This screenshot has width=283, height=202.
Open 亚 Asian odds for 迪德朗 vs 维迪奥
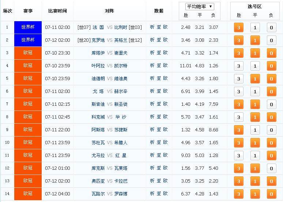(159, 78)
